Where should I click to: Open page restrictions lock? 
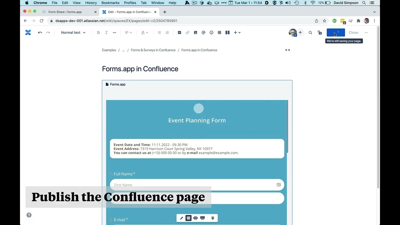(x=320, y=32)
